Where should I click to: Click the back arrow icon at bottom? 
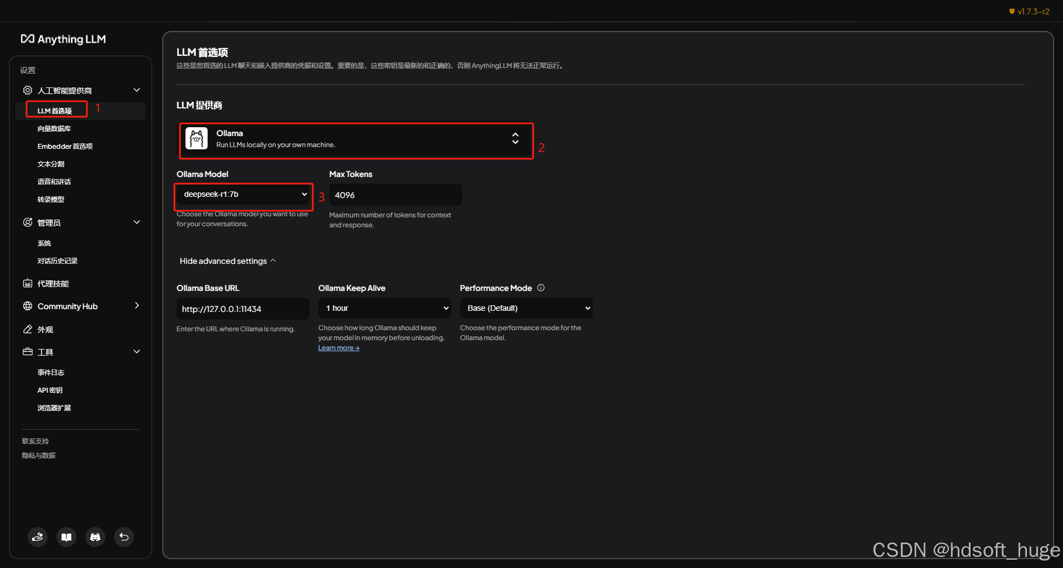pyautogui.click(x=124, y=536)
